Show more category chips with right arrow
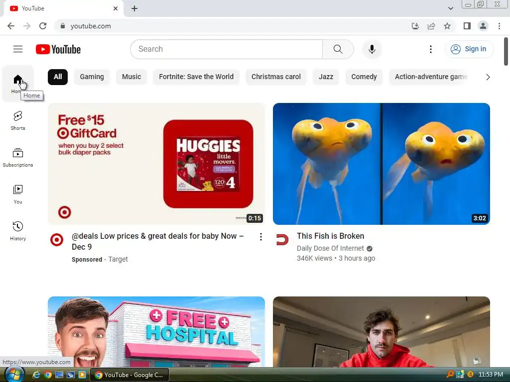Image resolution: width=510 pixels, height=382 pixels. coord(488,77)
